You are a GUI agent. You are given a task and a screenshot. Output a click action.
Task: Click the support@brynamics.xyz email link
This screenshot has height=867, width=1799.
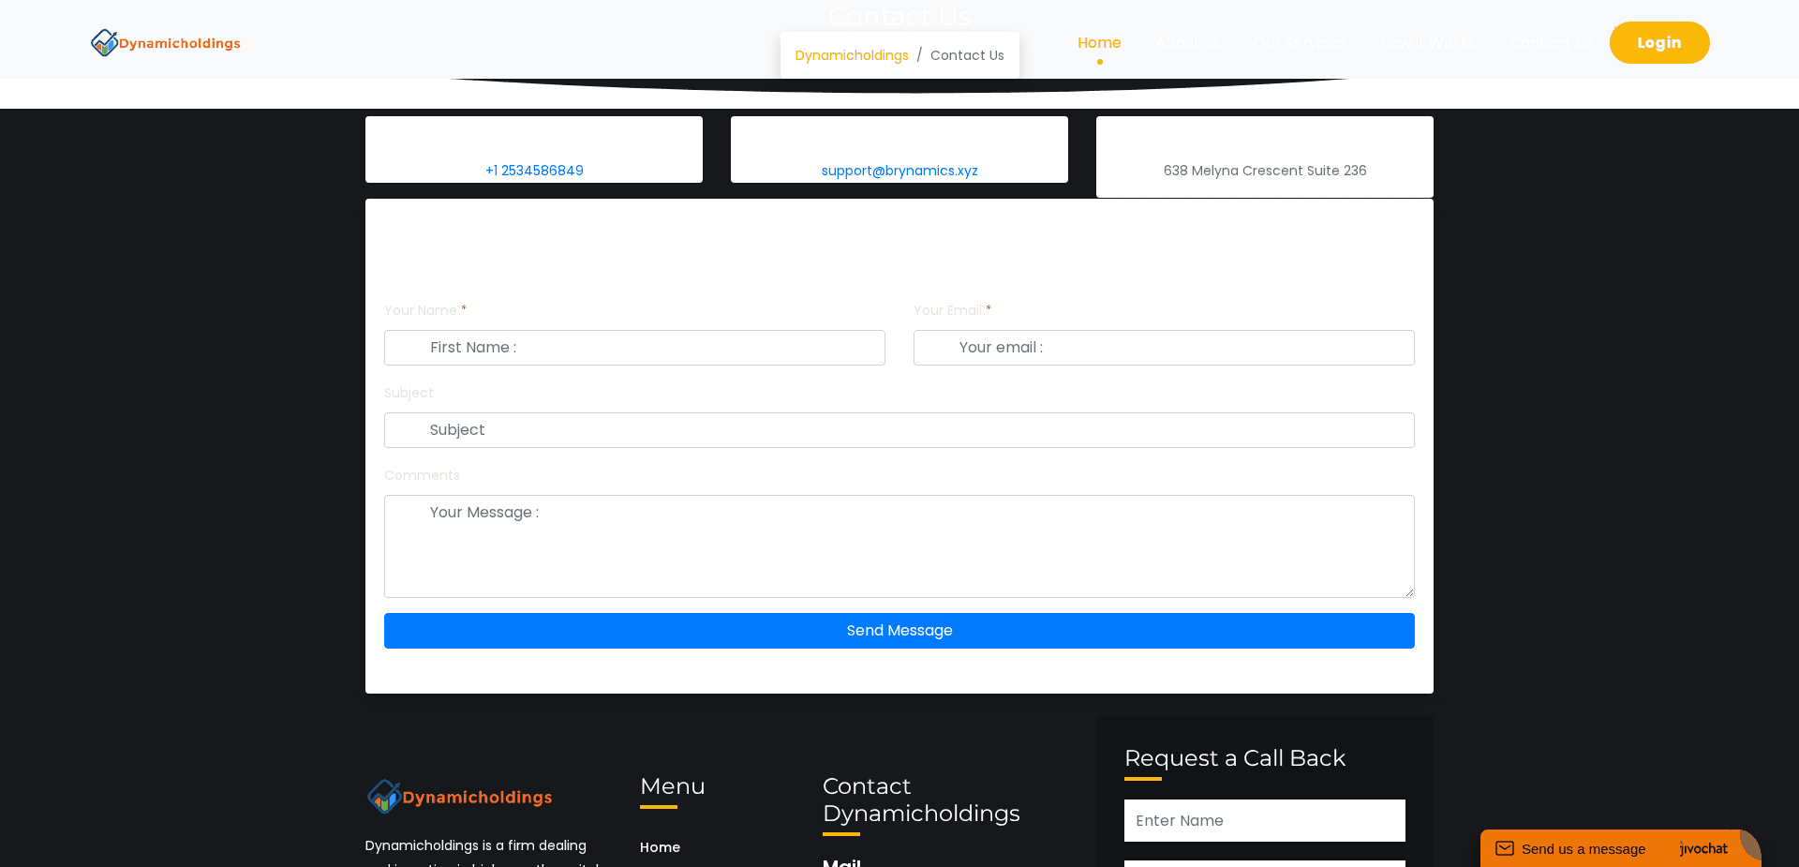pos(899,171)
